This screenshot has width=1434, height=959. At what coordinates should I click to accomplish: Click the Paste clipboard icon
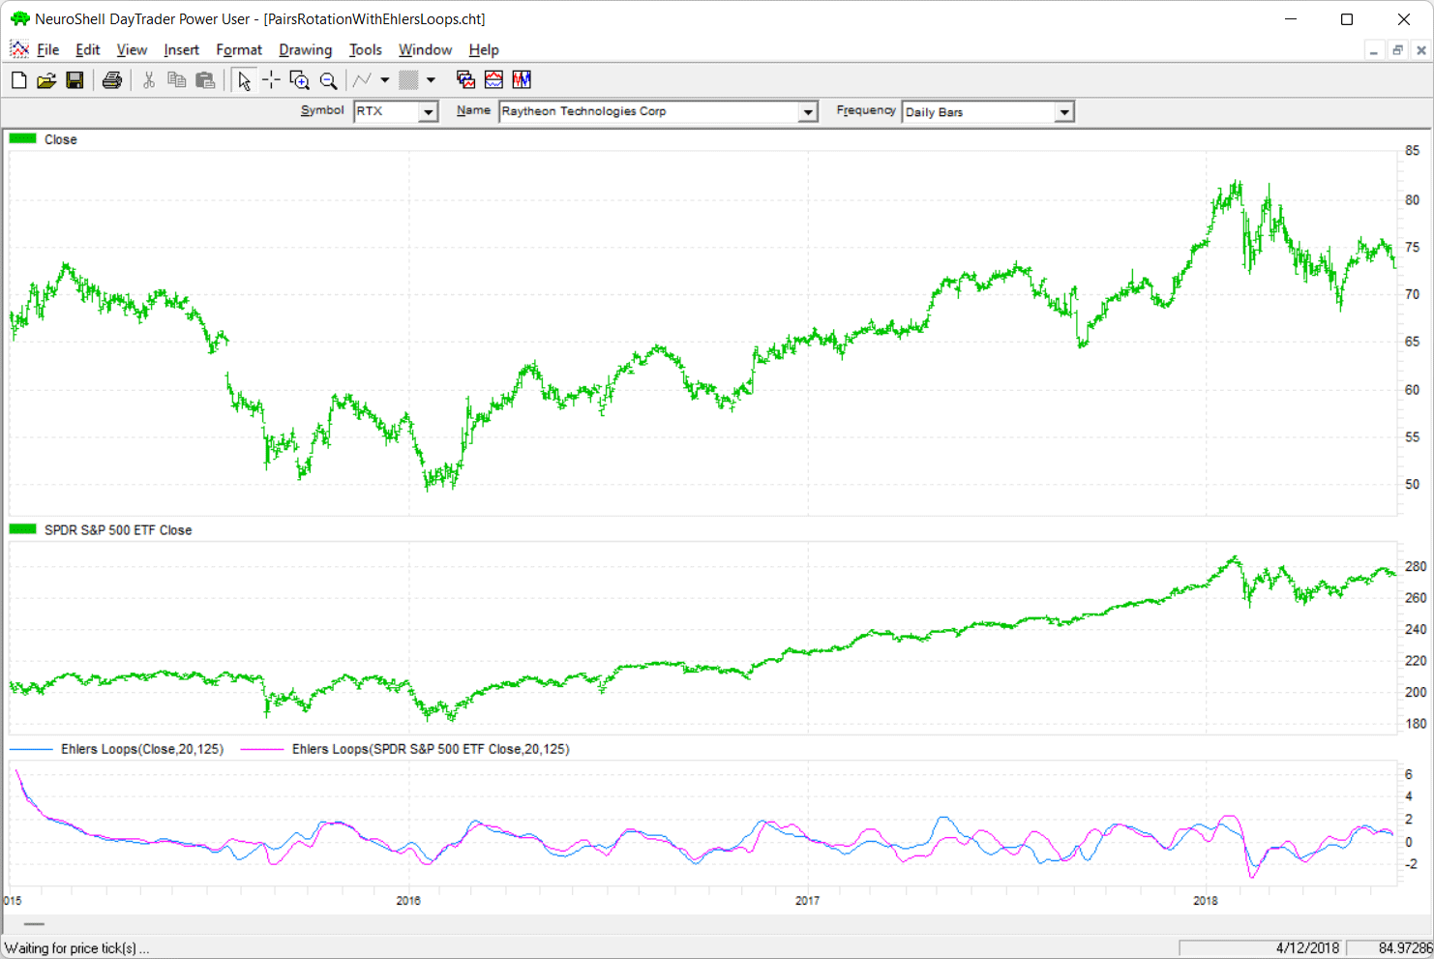[x=205, y=80]
